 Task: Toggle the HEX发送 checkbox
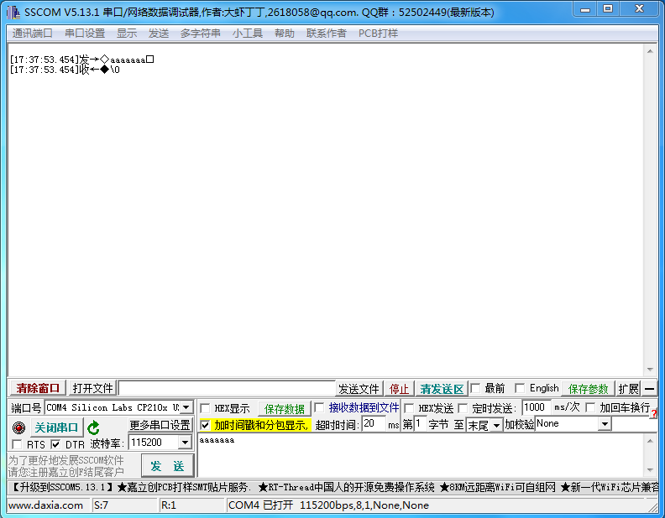point(409,408)
